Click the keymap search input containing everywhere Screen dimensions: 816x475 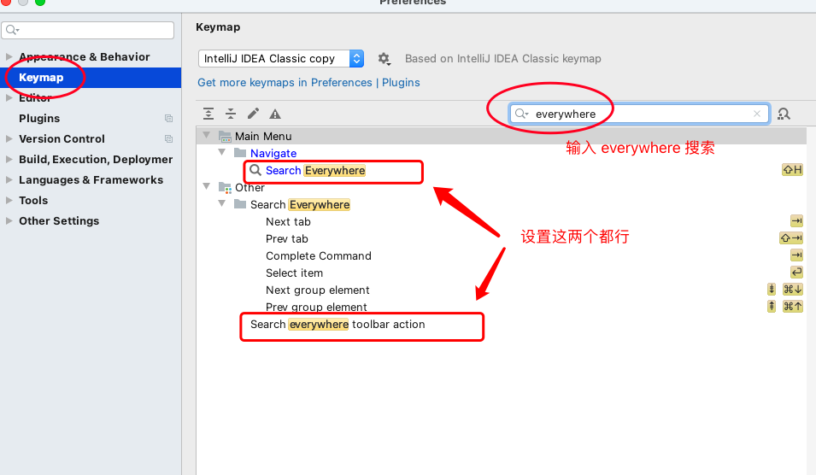(x=640, y=114)
